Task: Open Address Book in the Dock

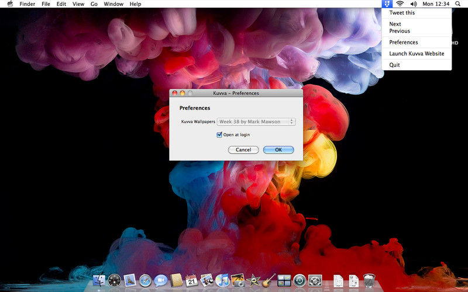Action: pyautogui.click(x=176, y=280)
